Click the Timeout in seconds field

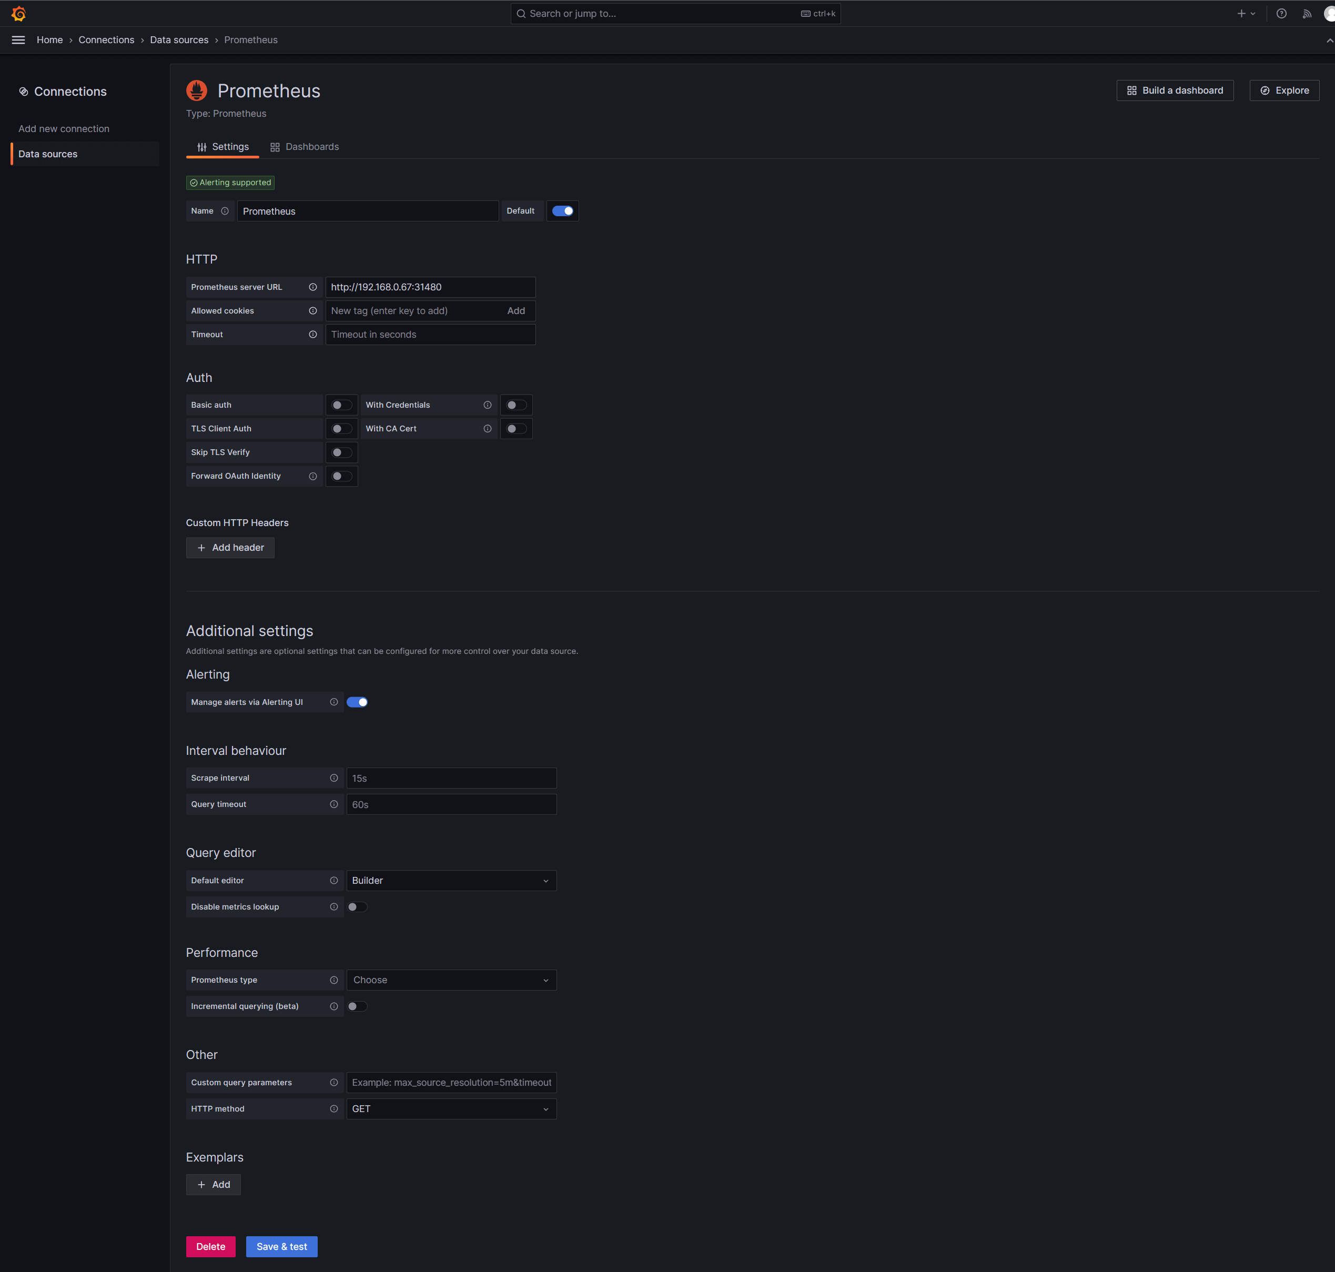430,334
